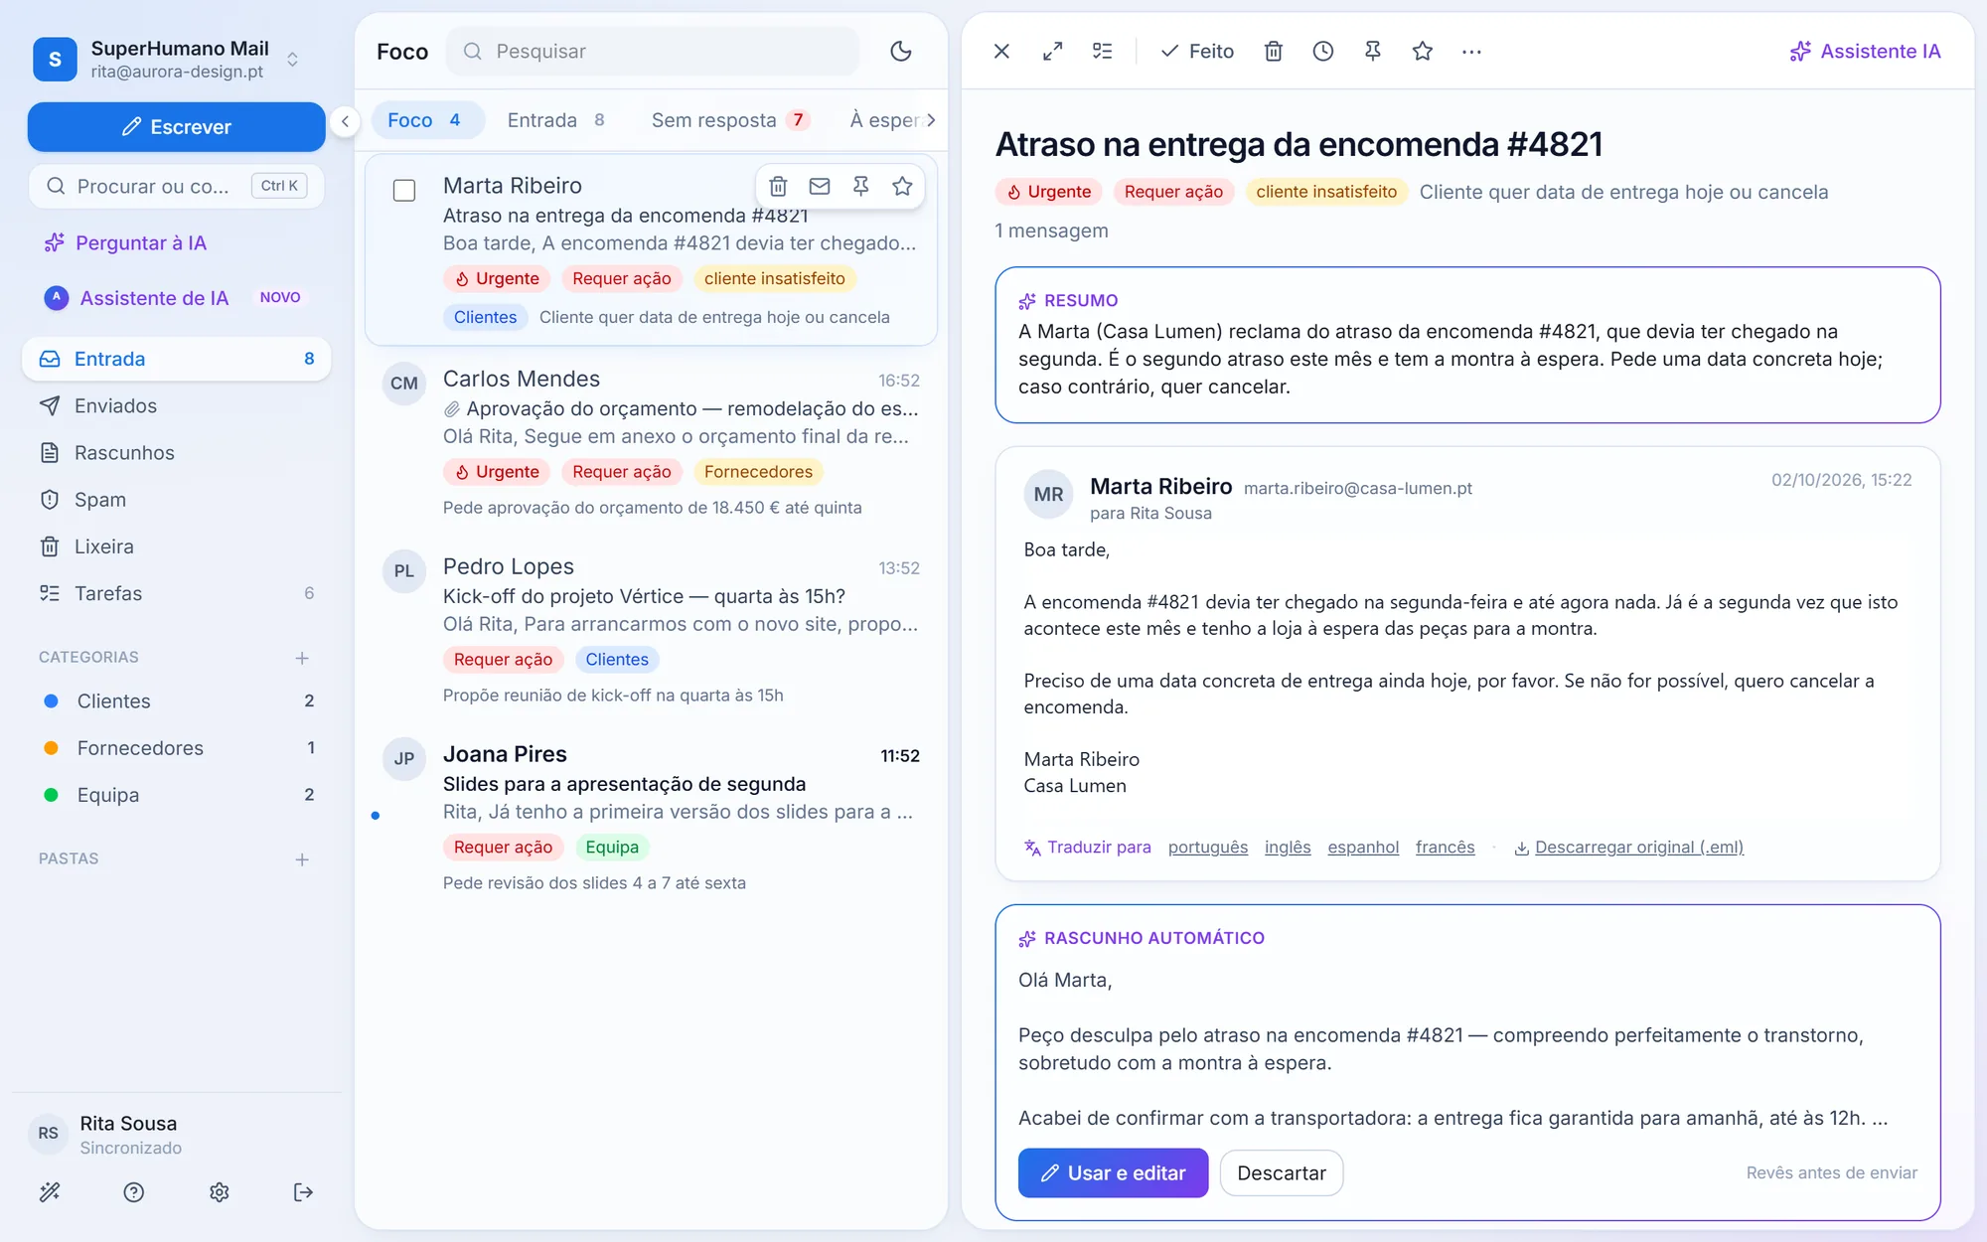Click Usar e editar button
Image resolution: width=1987 pixels, height=1242 pixels.
click(x=1113, y=1173)
